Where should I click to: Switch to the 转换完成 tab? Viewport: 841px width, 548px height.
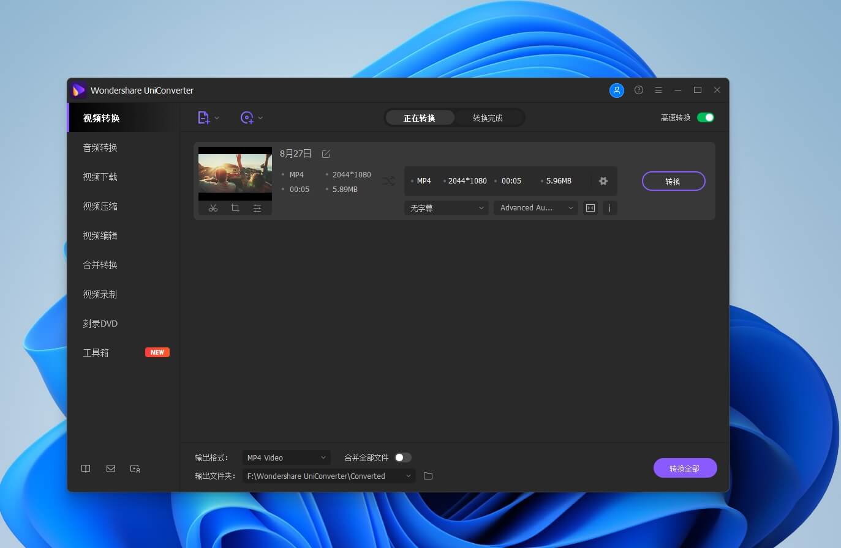488,117
